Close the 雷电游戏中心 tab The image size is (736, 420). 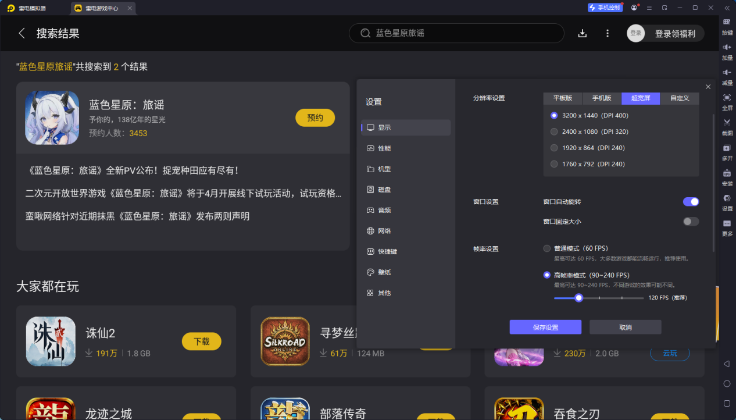pyautogui.click(x=130, y=8)
